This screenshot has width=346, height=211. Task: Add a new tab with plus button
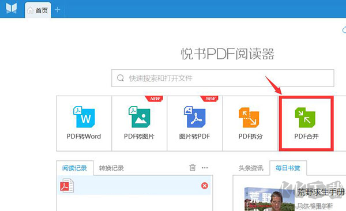(x=57, y=10)
